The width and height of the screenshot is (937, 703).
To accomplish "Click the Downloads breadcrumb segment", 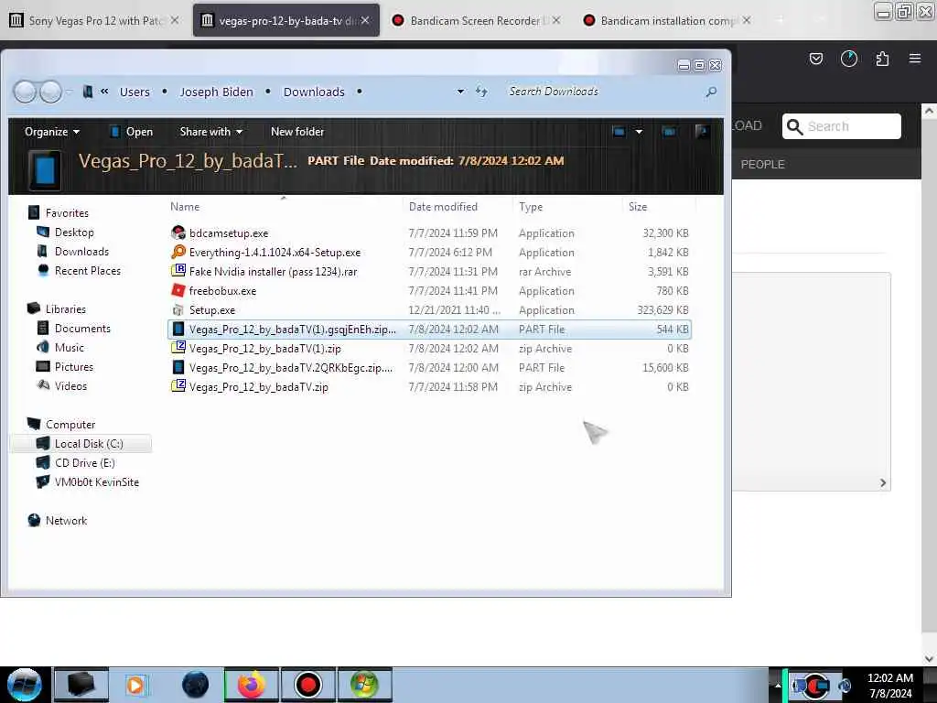I will point(314,92).
